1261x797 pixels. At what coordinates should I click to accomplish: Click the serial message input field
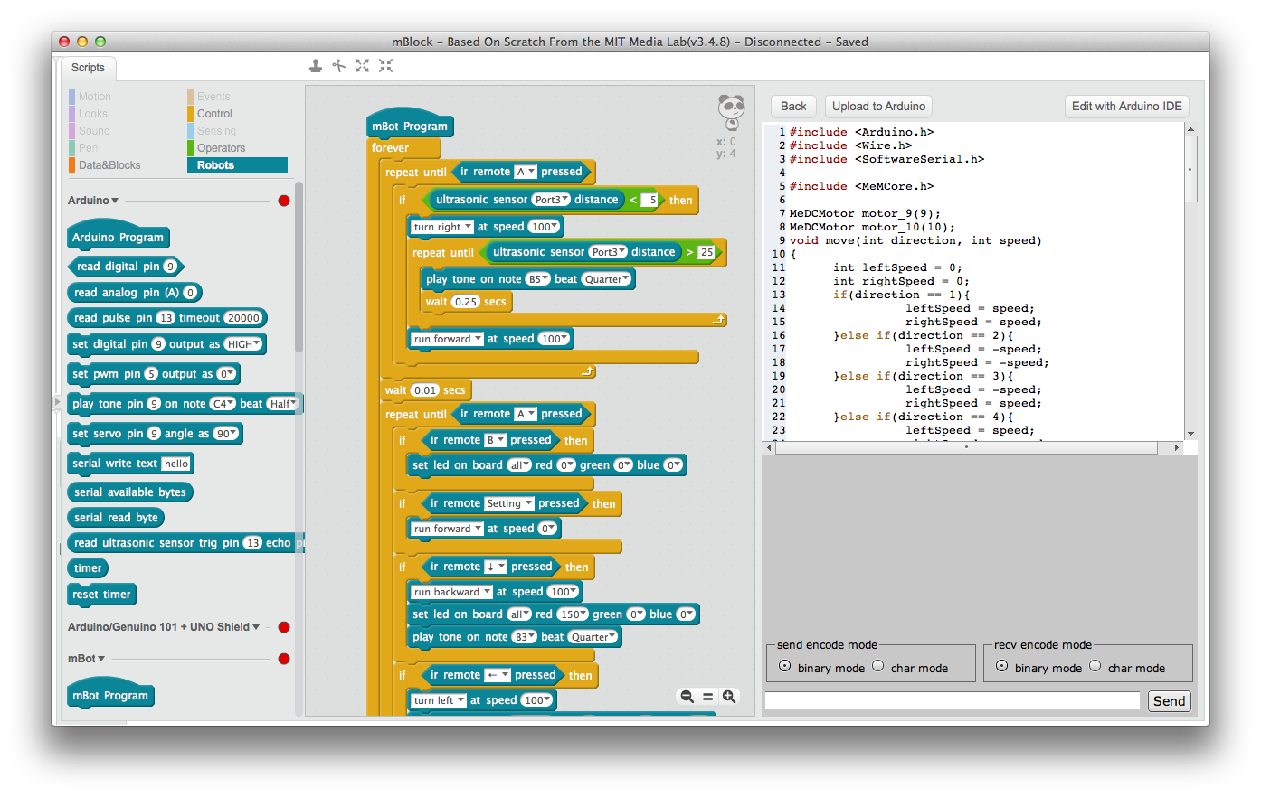[952, 701]
